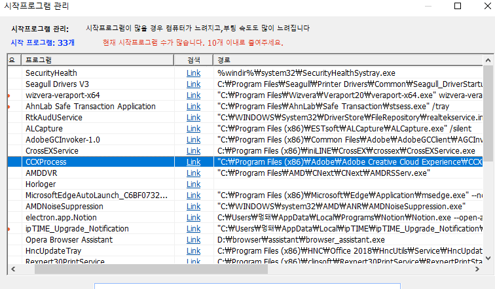This screenshot has height=289, width=495.
Task: Select the ALCapture program
Action: click(44, 129)
